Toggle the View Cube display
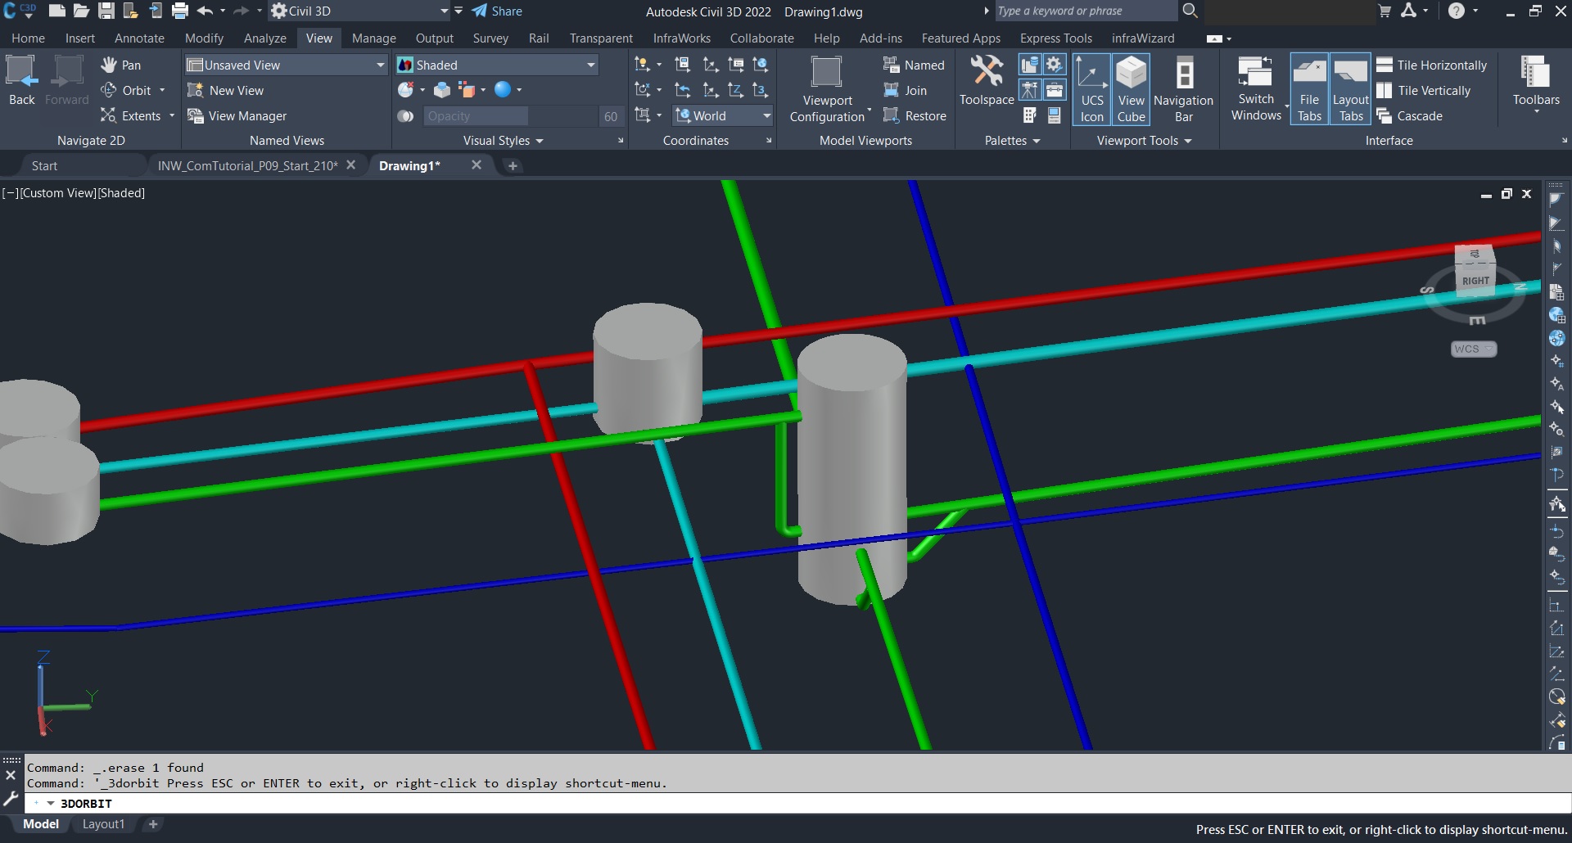 [1131, 88]
